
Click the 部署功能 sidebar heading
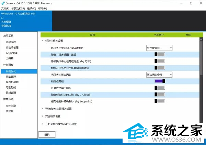click(x=8, y=99)
